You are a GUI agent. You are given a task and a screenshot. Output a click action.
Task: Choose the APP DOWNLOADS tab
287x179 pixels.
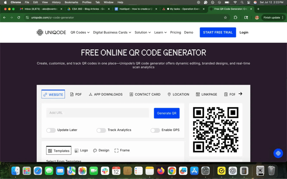[x=106, y=94]
